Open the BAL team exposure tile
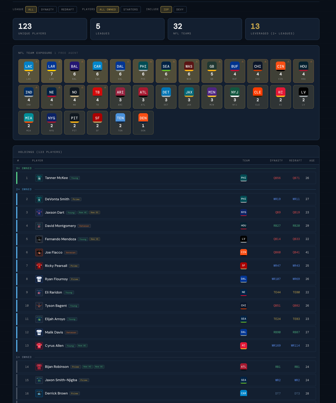Viewport: 336px width, 403px height. [x=75, y=71]
